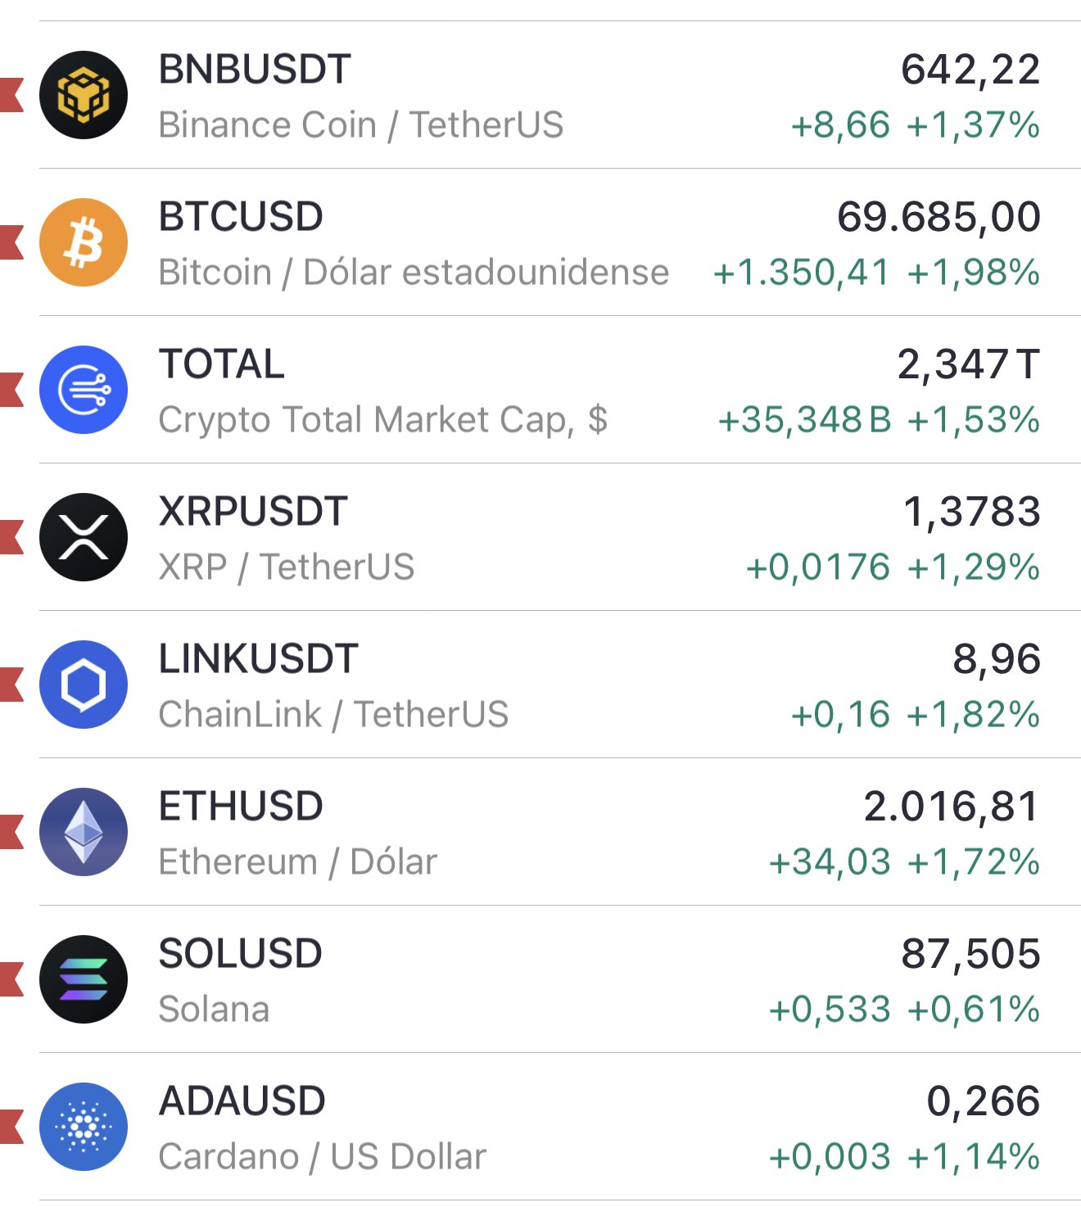Open the XRPUSDT symbol name
This screenshot has width=1081, height=1225.
[x=253, y=512]
